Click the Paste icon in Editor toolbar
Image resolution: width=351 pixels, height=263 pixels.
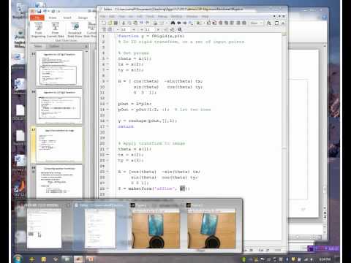pyautogui.click(x=135, y=23)
